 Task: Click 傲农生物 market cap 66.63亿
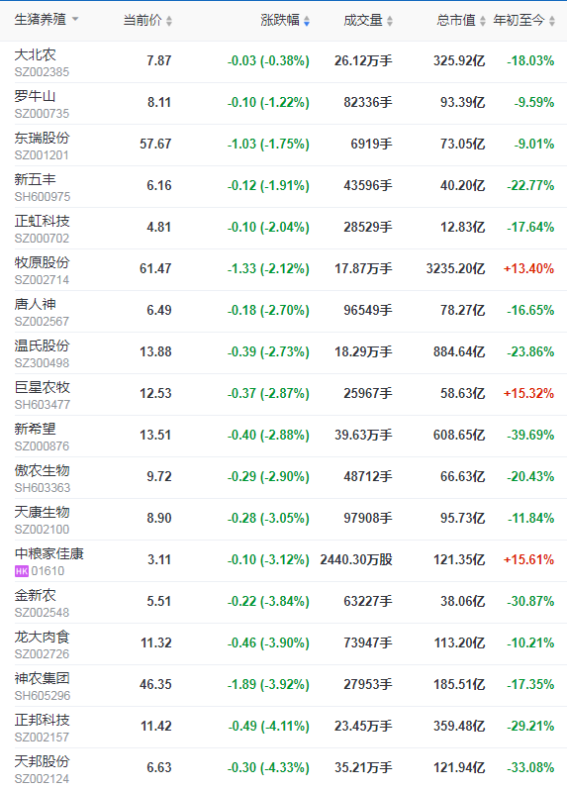pyautogui.click(x=463, y=476)
